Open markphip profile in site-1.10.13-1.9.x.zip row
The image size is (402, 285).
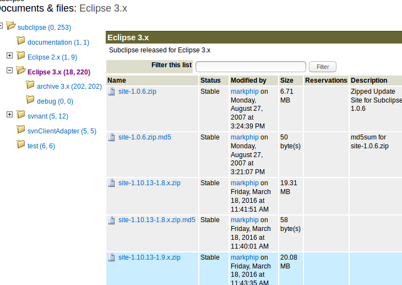(245, 257)
